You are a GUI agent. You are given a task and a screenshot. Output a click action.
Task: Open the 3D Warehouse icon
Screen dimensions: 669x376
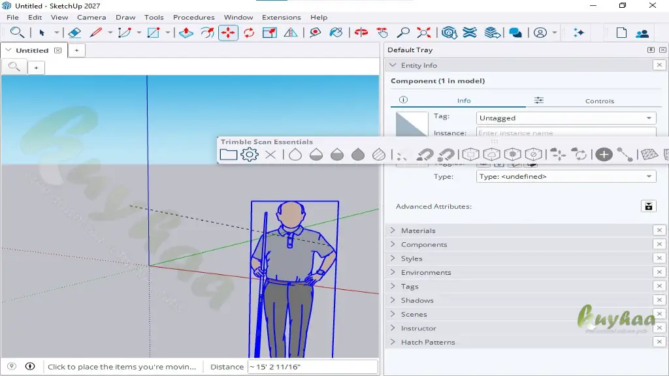click(449, 33)
